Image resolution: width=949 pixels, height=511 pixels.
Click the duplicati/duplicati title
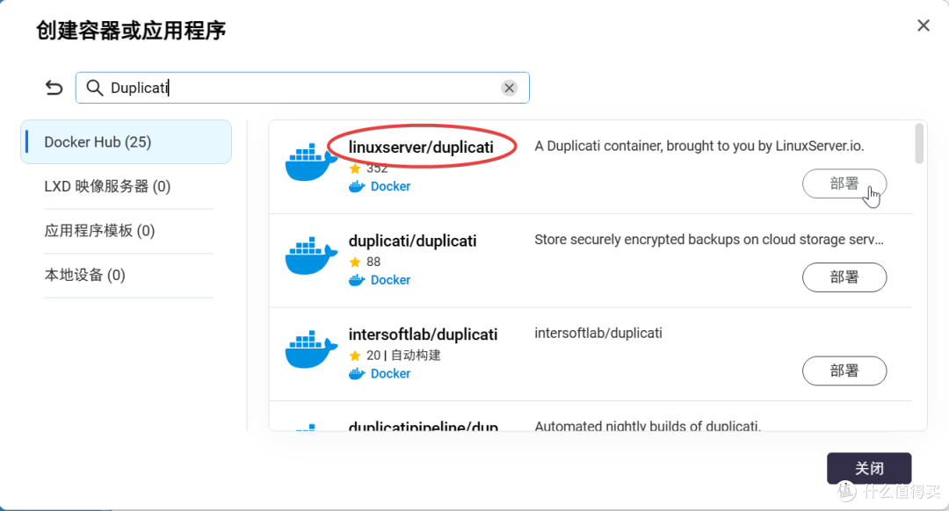click(x=413, y=241)
